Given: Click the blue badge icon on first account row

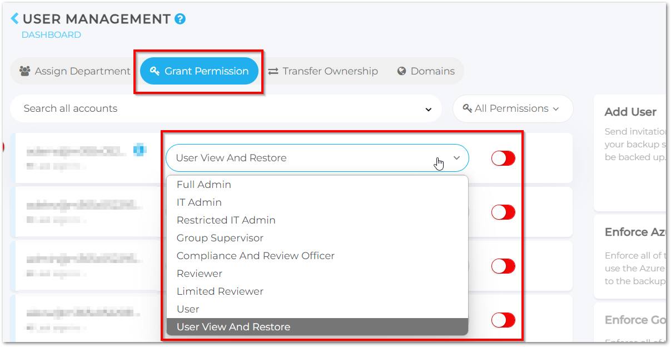Looking at the screenshot, I should 140,149.
